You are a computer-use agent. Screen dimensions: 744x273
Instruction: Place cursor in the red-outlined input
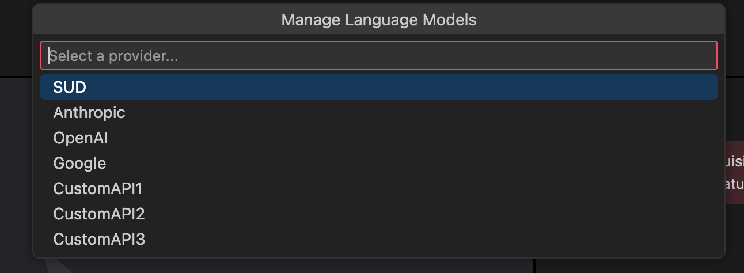click(x=378, y=56)
